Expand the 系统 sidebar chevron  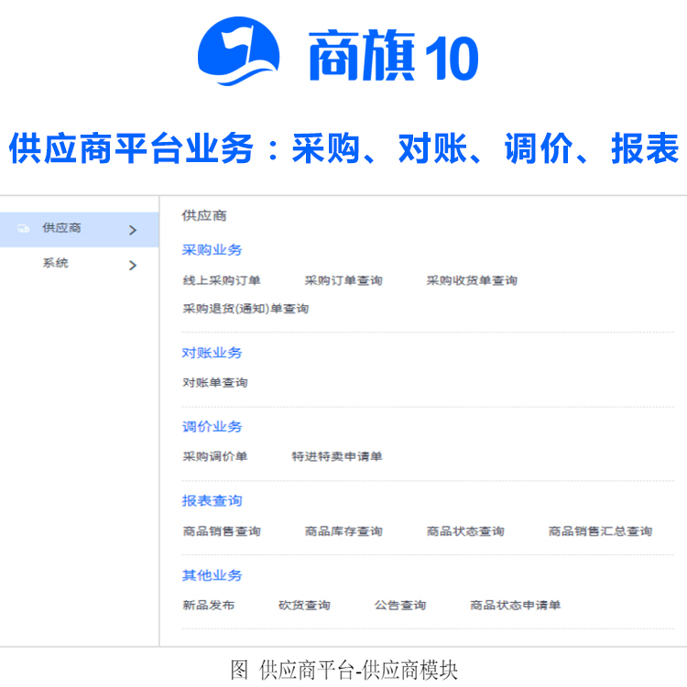point(133,265)
